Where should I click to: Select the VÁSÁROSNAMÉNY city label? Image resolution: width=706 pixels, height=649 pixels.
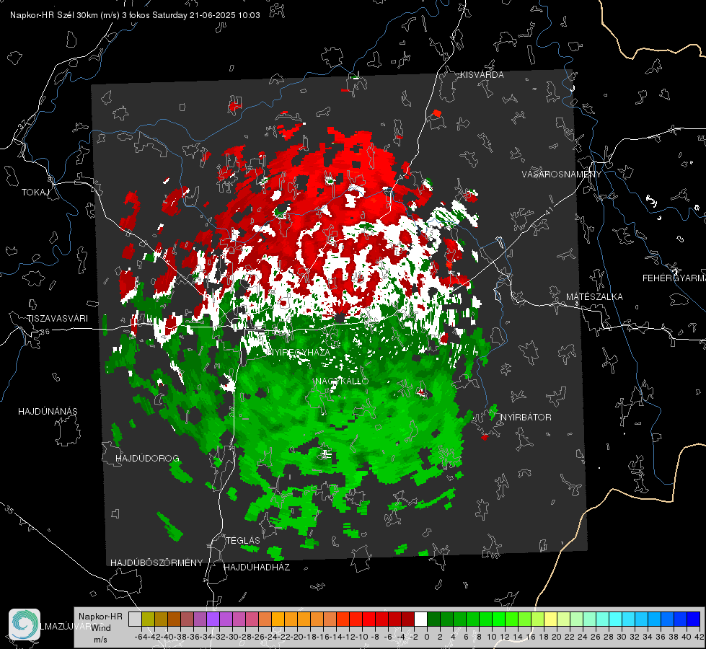pyautogui.click(x=562, y=174)
